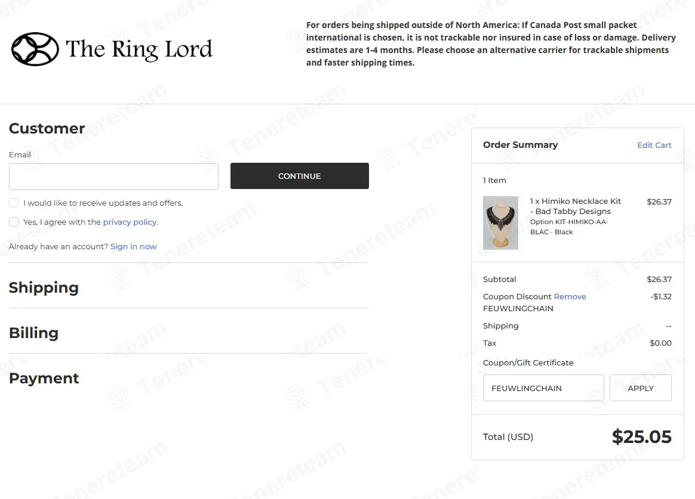Expand the Payment section
Viewport: 695px width, 499px height.
point(44,378)
